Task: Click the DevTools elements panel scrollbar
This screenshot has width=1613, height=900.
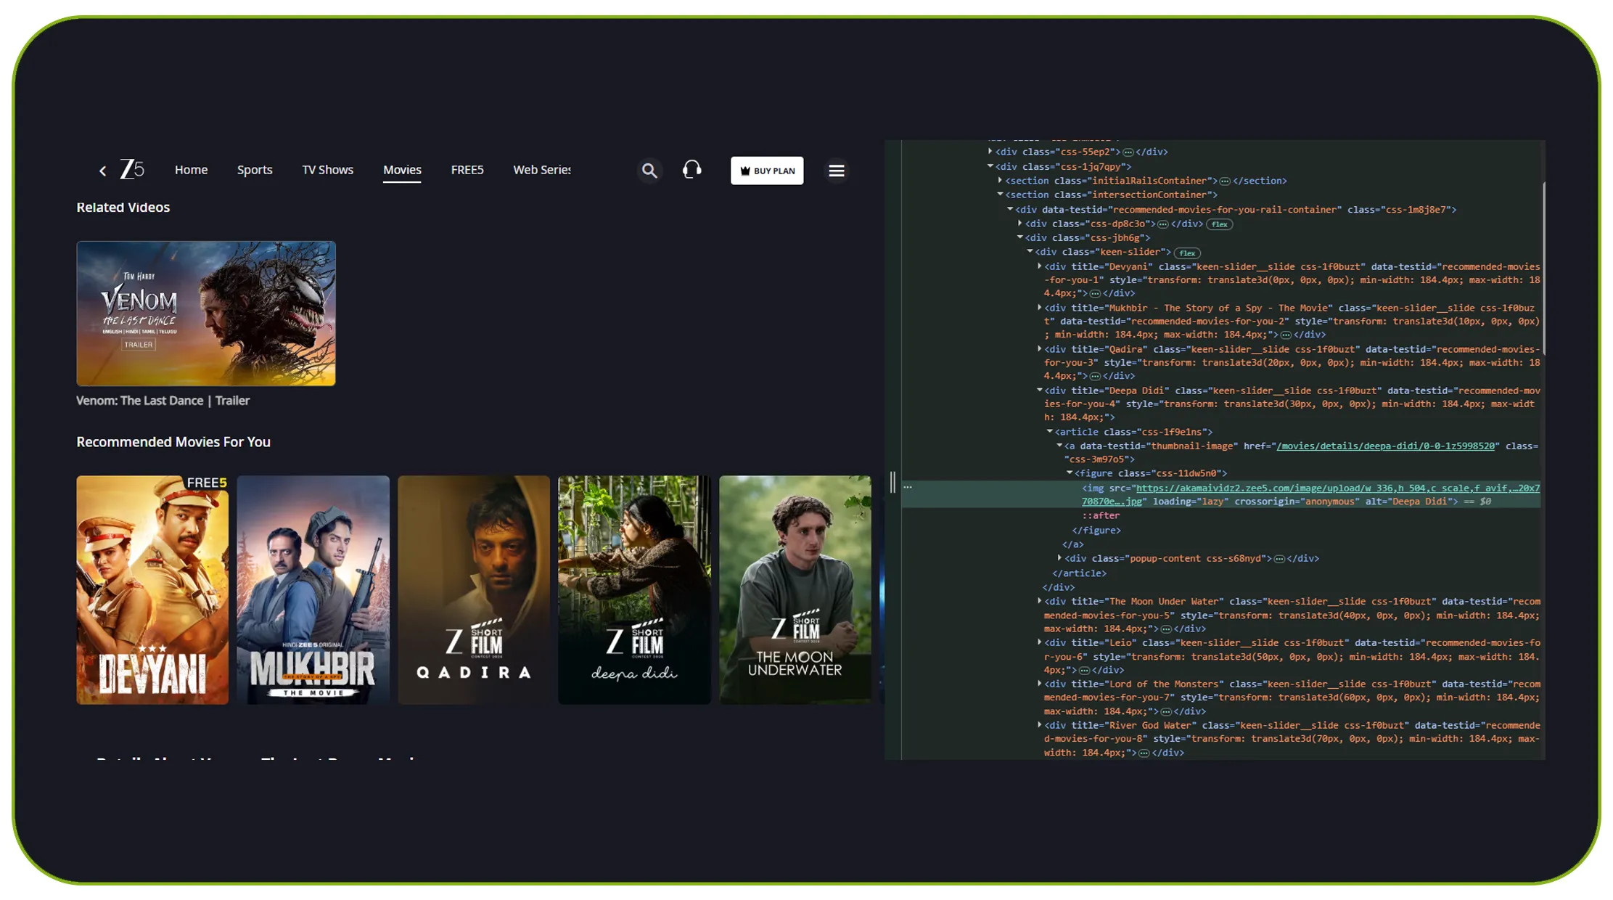Action: click(x=1543, y=269)
